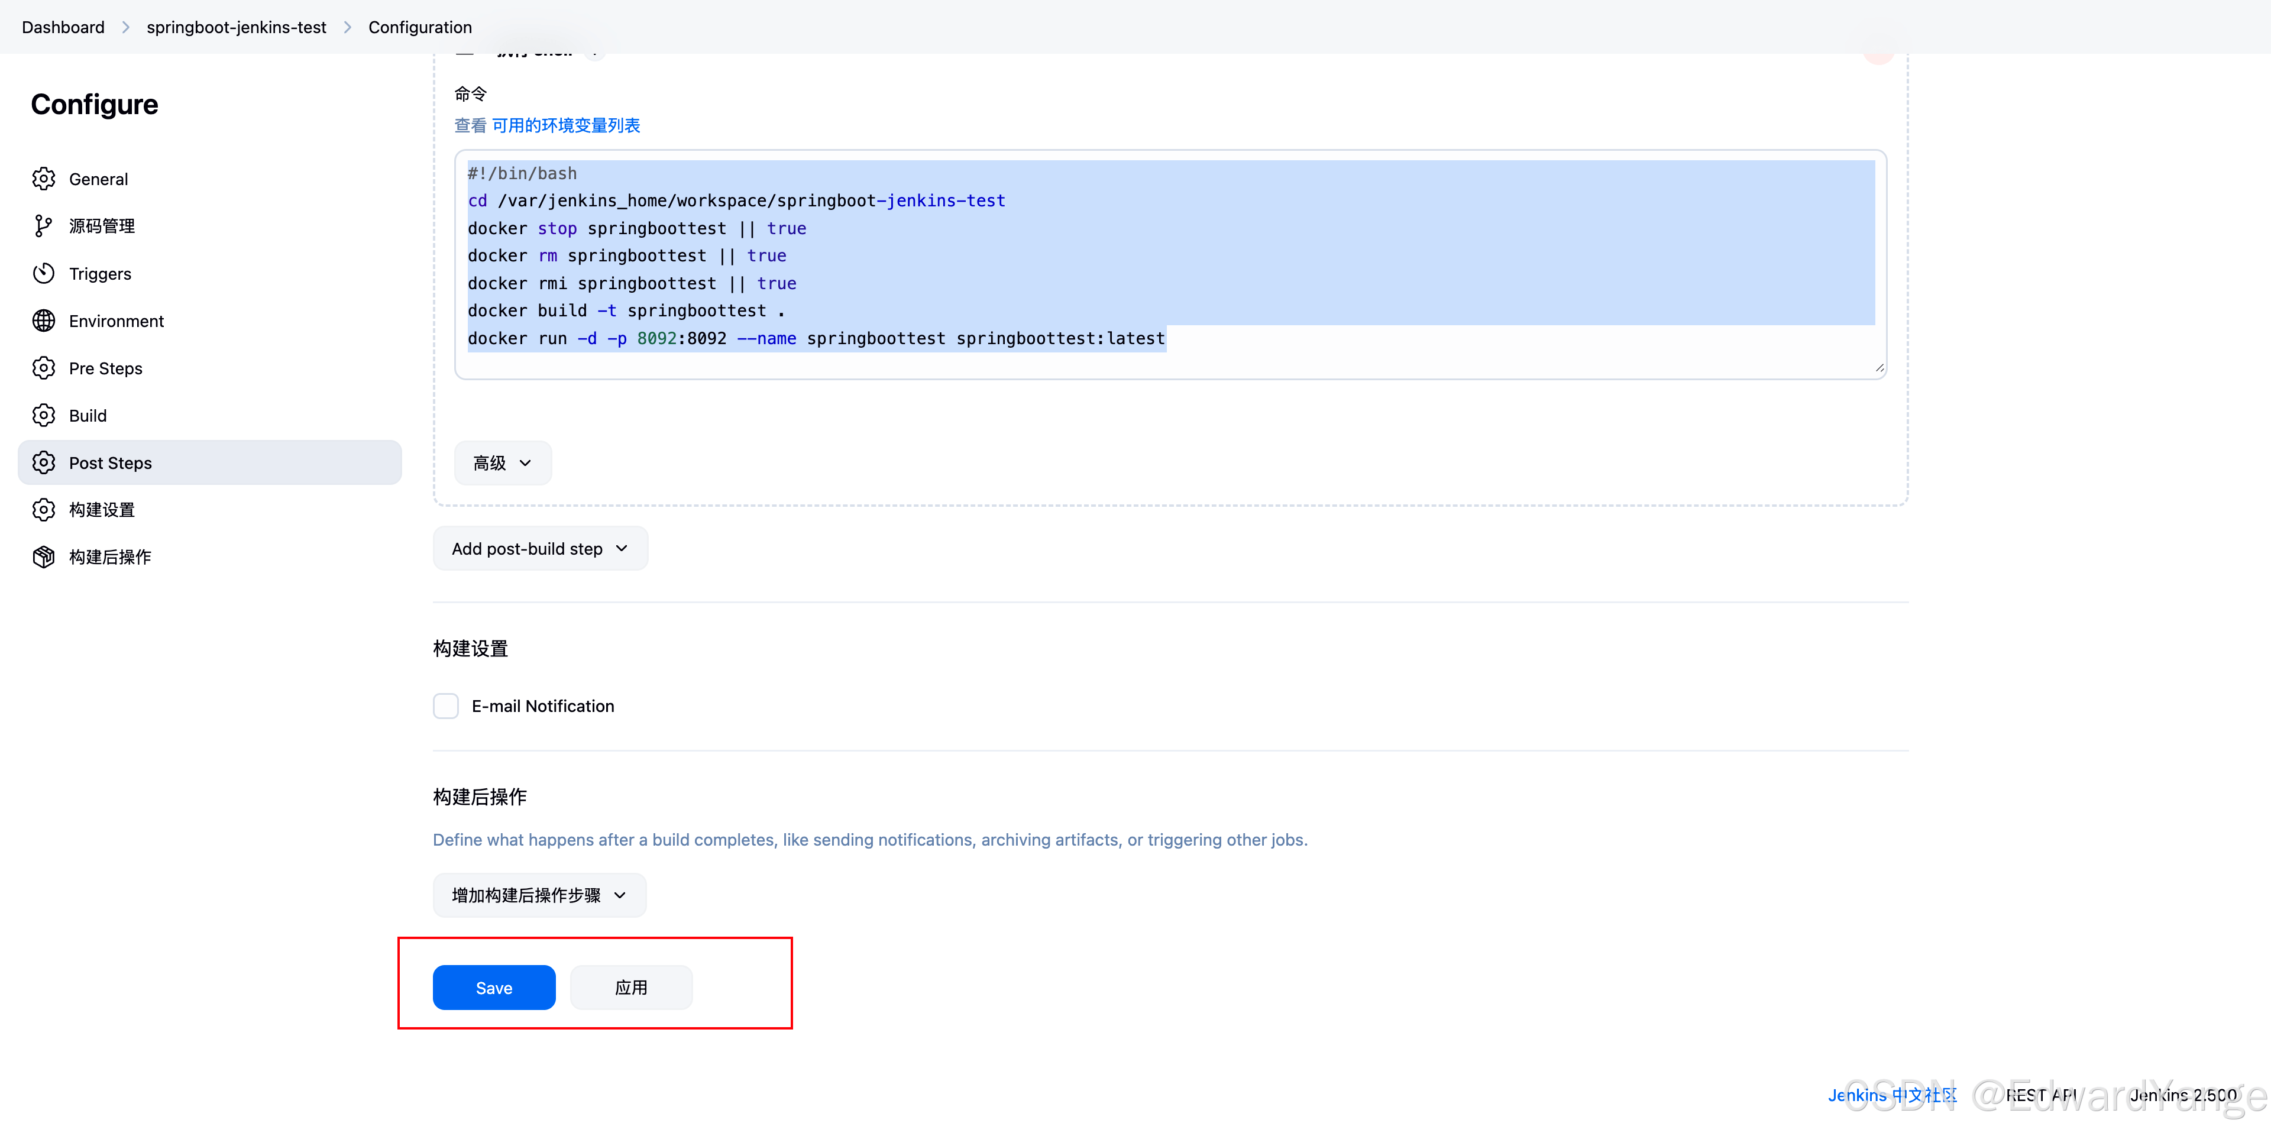Viewport: 2271px width, 1133px height.
Task: Jump to Triggers section
Action: pyautogui.click(x=210, y=273)
